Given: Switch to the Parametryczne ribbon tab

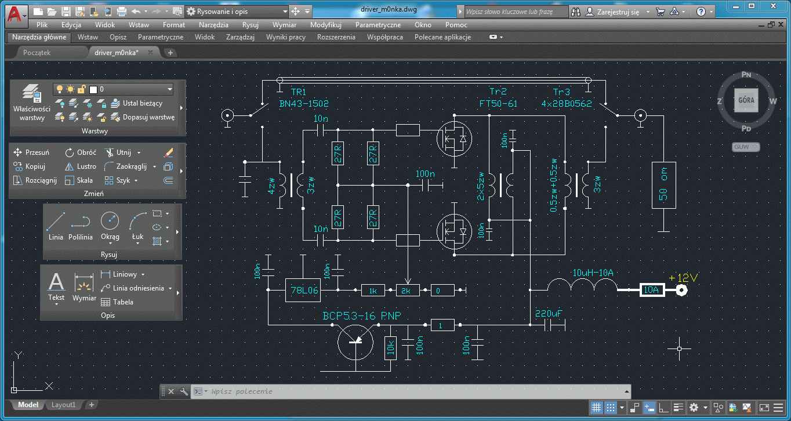Looking at the screenshot, I should click(x=160, y=37).
